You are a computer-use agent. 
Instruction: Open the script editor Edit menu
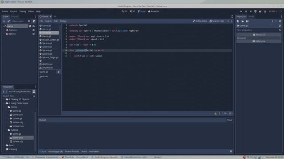55,21
